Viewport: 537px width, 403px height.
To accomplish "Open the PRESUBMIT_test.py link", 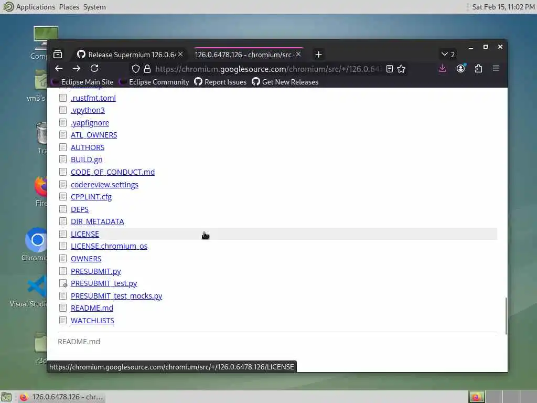I will [x=104, y=283].
